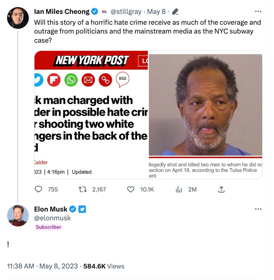Image resolution: width=274 pixels, height=280 pixels.
Task: Open Ian Miles Cheong's profile avatar
Action: [x=18, y=18]
